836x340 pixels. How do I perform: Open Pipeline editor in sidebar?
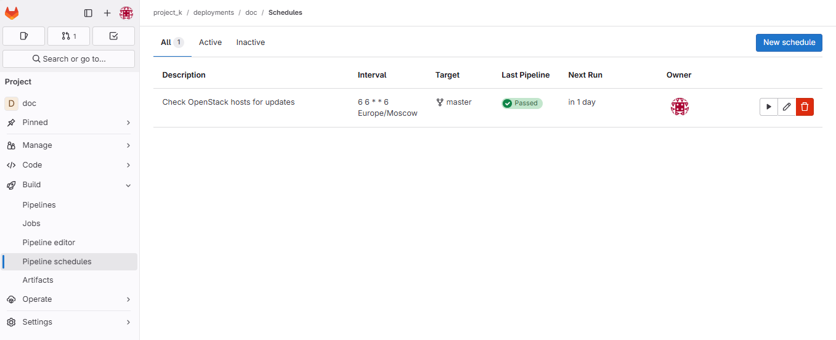tap(49, 243)
